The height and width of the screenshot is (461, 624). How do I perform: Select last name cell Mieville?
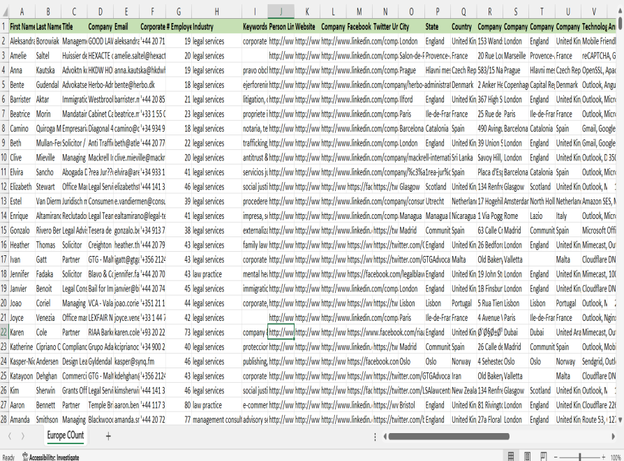[48, 158]
